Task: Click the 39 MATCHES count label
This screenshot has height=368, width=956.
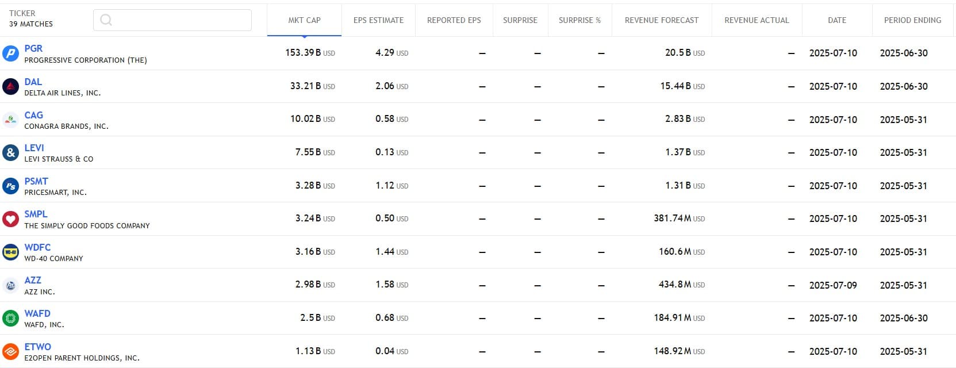Action: tap(31, 24)
